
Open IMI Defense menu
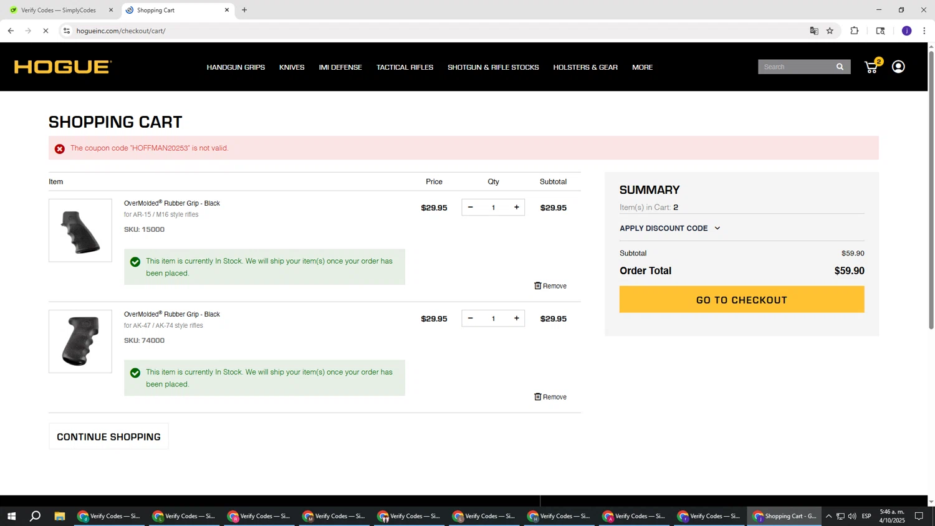[340, 67]
